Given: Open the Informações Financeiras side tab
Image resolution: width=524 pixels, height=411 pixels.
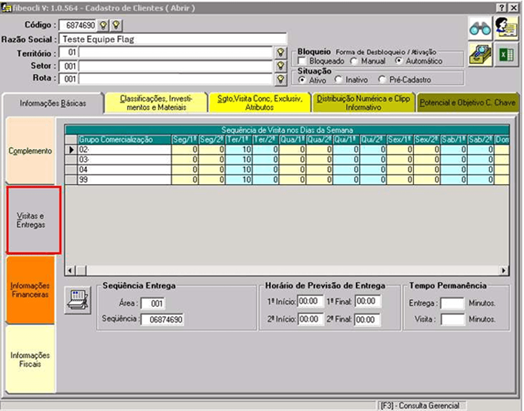Looking at the screenshot, I should [x=30, y=290].
